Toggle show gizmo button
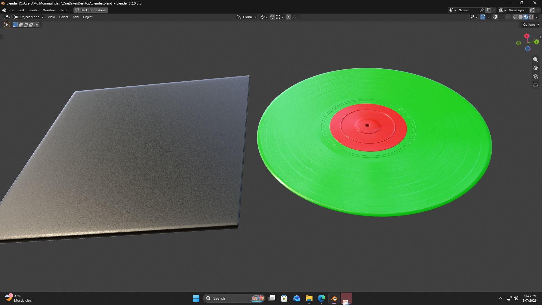The width and height of the screenshot is (542, 305). [482, 17]
